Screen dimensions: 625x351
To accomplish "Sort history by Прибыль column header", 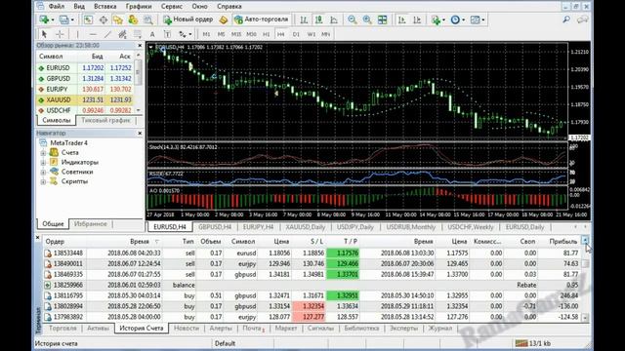I will pyautogui.click(x=562, y=242).
